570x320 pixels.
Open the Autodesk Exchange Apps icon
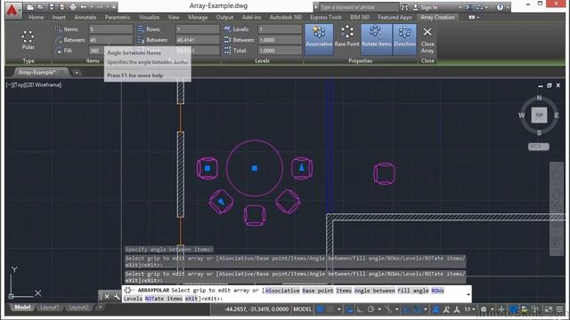point(469,7)
